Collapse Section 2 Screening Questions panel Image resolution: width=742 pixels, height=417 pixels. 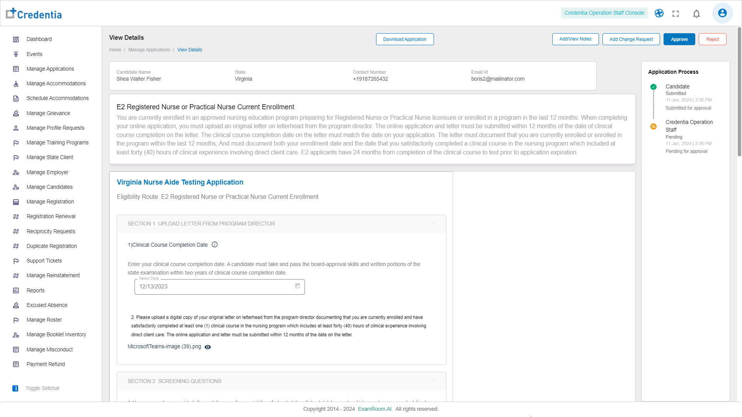(434, 381)
